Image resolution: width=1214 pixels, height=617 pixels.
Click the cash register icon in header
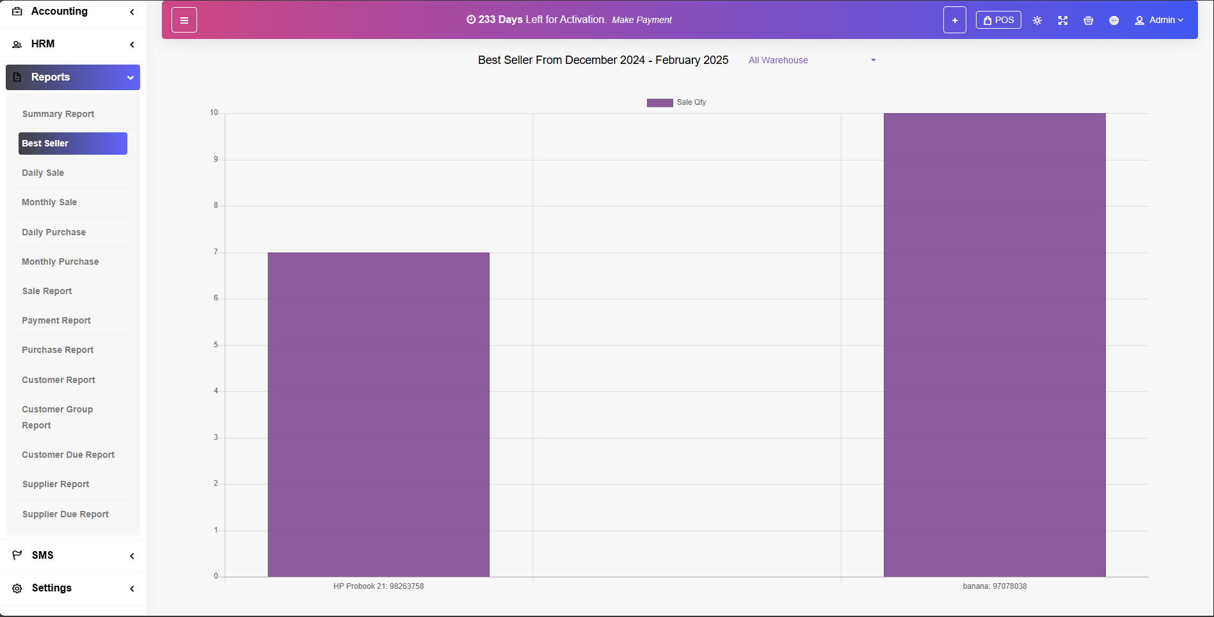point(1088,20)
